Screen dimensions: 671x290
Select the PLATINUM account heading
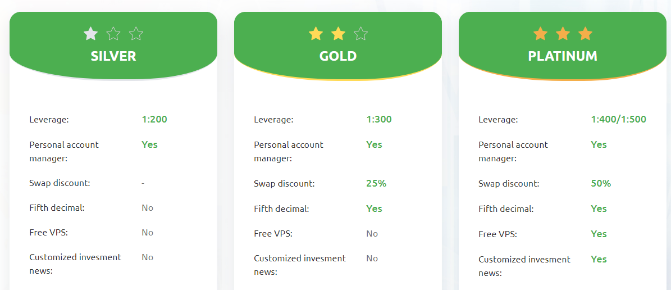[563, 56]
